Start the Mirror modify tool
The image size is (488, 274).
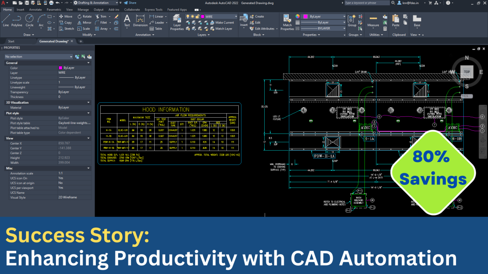84,22
